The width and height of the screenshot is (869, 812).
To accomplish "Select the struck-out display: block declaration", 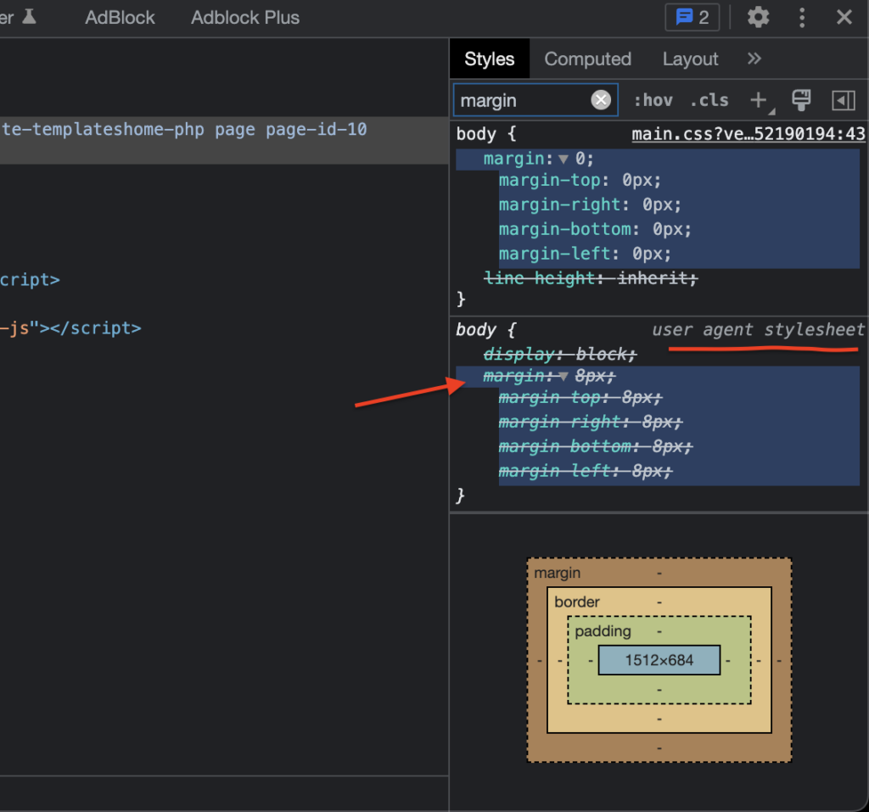I will coord(560,354).
